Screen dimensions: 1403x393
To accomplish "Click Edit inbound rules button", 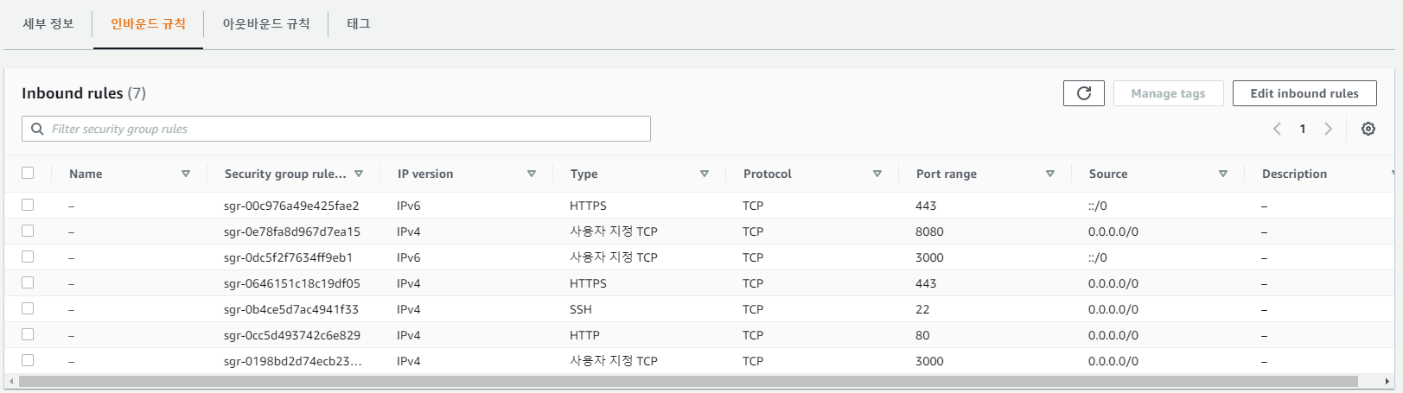I will [x=1304, y=93].
